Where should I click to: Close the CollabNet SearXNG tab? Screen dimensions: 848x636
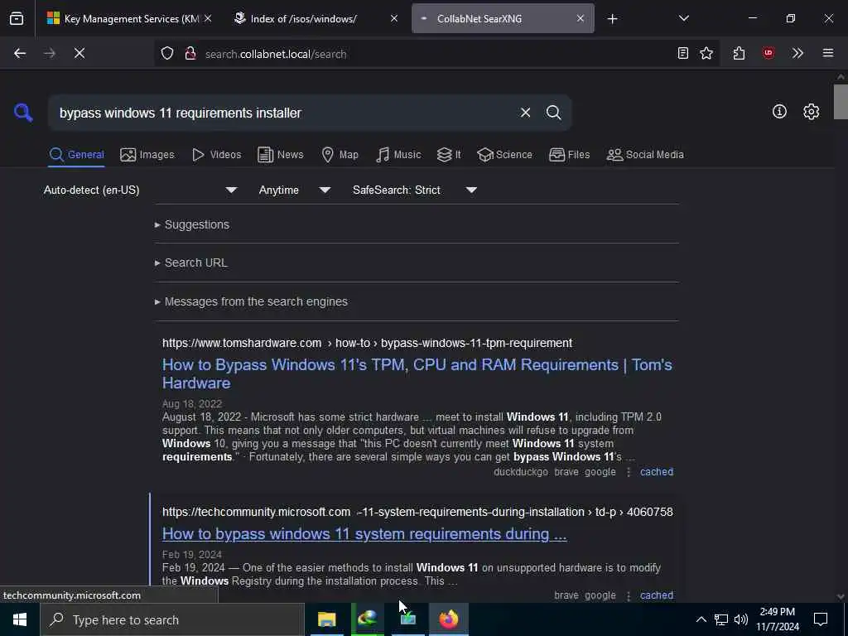(581, 18)
